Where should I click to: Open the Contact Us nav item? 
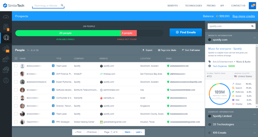point(238,5)
